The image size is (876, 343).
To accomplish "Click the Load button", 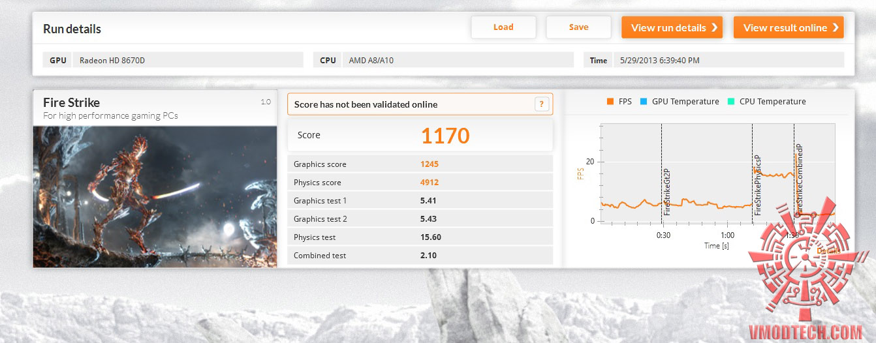I will (x=503, y=27).
